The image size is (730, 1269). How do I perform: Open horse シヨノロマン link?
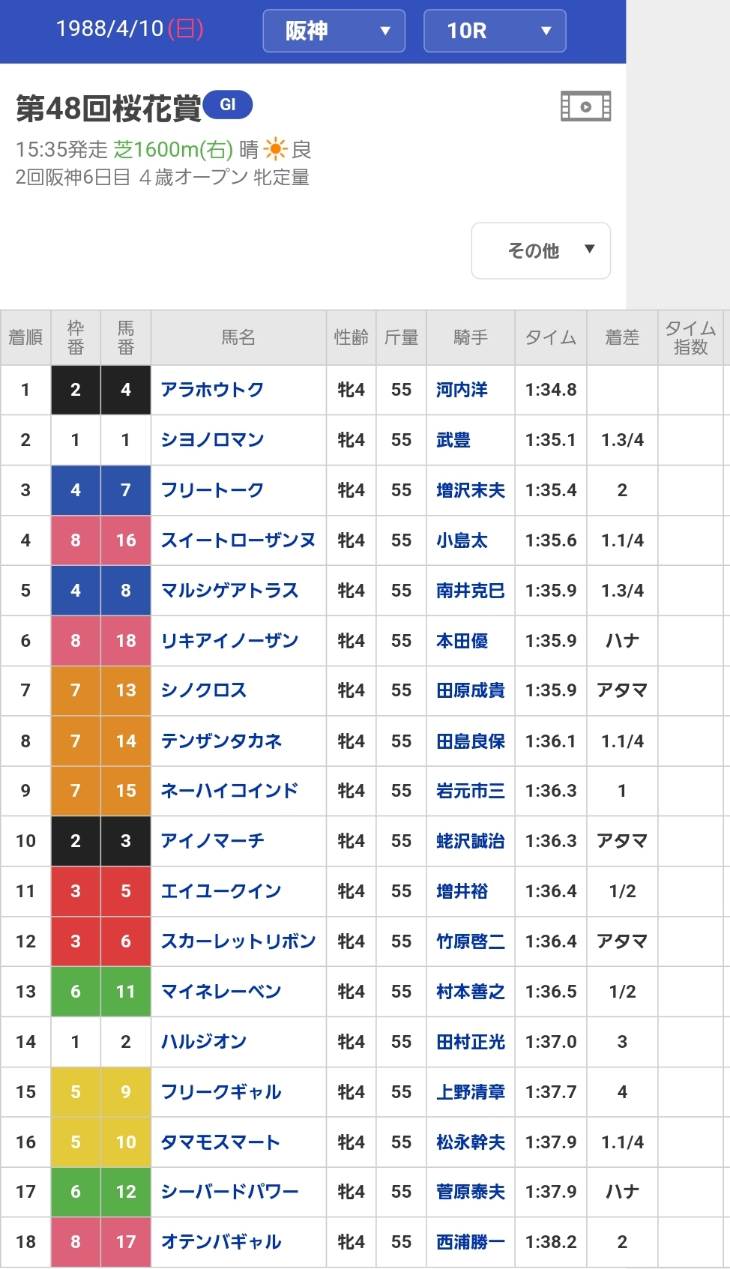click(212, 440)
